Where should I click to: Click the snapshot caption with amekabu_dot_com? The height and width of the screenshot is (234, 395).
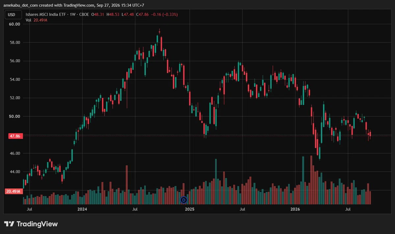point(74,6)
